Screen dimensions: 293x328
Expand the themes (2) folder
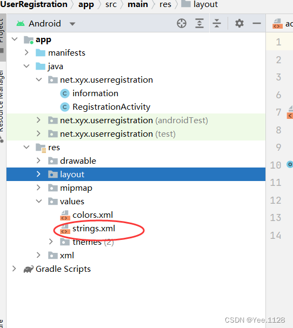click(51, 242)
